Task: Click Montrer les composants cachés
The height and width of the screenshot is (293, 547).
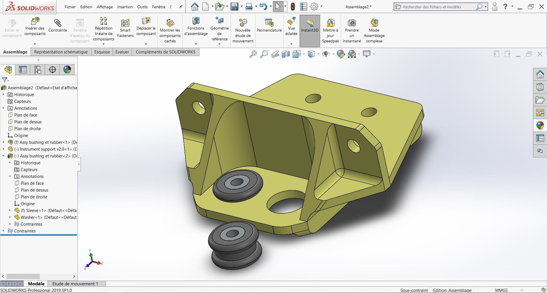Action: 170,31
